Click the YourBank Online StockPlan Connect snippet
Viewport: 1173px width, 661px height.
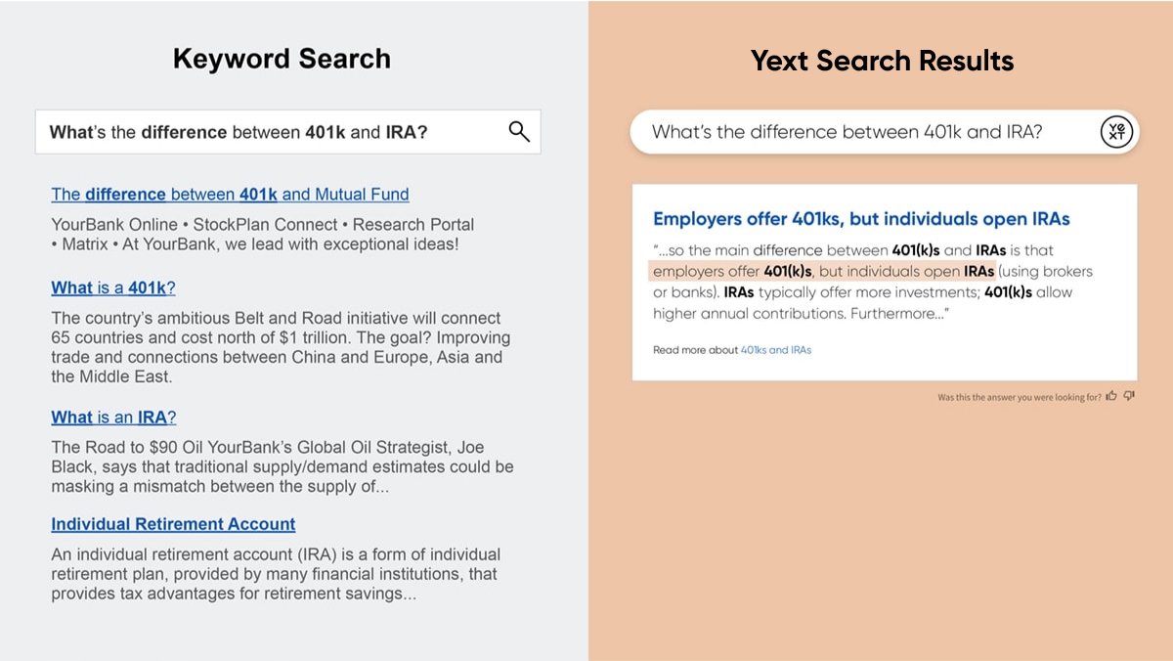click(263, 235)
